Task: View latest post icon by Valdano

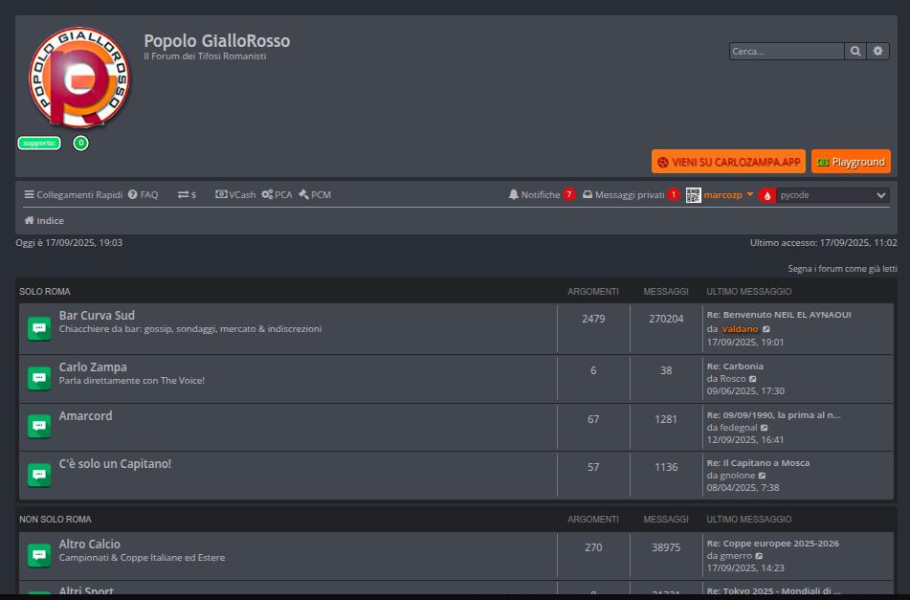Action: coord(766,329)
